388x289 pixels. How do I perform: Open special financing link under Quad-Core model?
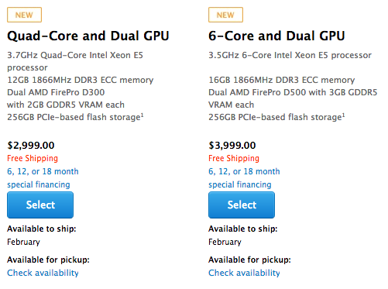coord(39,184)
